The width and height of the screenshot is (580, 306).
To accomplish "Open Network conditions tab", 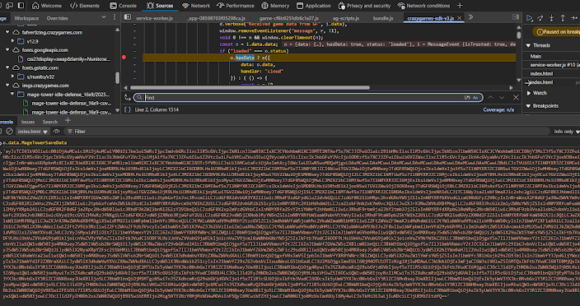I will pyautogui.click(x=423, y=6).
